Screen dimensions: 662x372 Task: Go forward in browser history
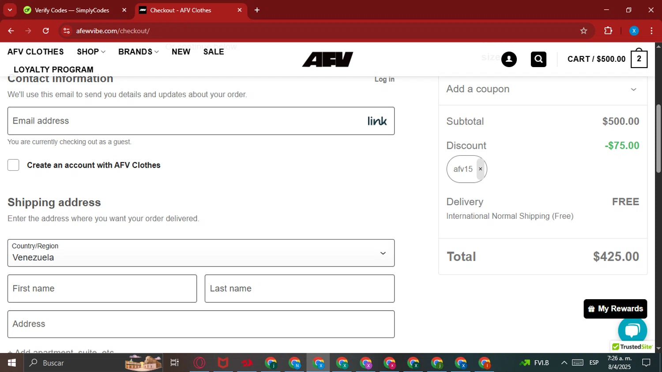point(28,31)
